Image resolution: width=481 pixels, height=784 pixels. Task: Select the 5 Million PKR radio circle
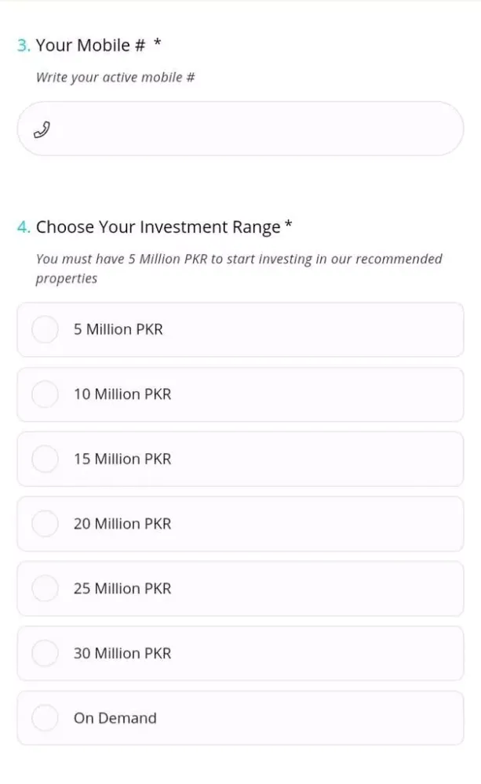[45, 329]
